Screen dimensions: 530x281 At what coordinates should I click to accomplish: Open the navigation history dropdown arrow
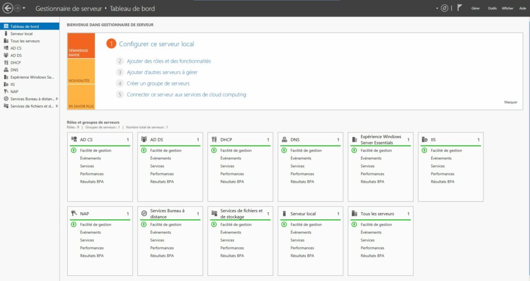[24, 8]
